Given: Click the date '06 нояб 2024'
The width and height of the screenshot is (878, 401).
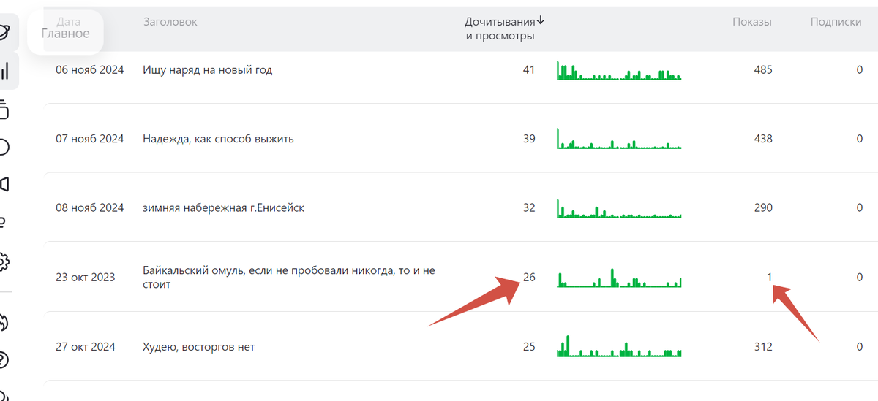Looking at the screenshot, I should (90, 70).
